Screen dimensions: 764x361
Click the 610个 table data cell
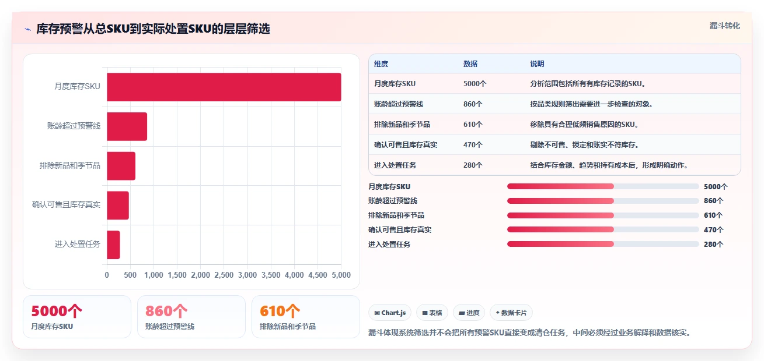point(473,124)
